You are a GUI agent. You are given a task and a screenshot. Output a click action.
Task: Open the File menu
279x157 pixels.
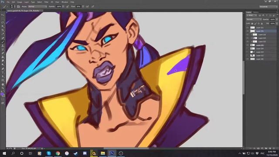coord(8,2)
